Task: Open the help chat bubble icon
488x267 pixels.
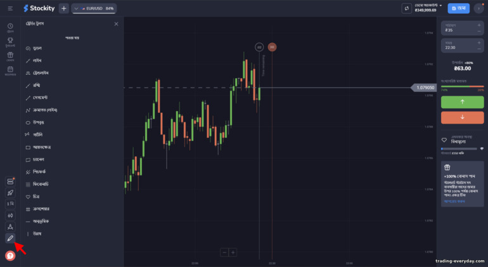Action: pyautogui.click(x=10, y=256)
